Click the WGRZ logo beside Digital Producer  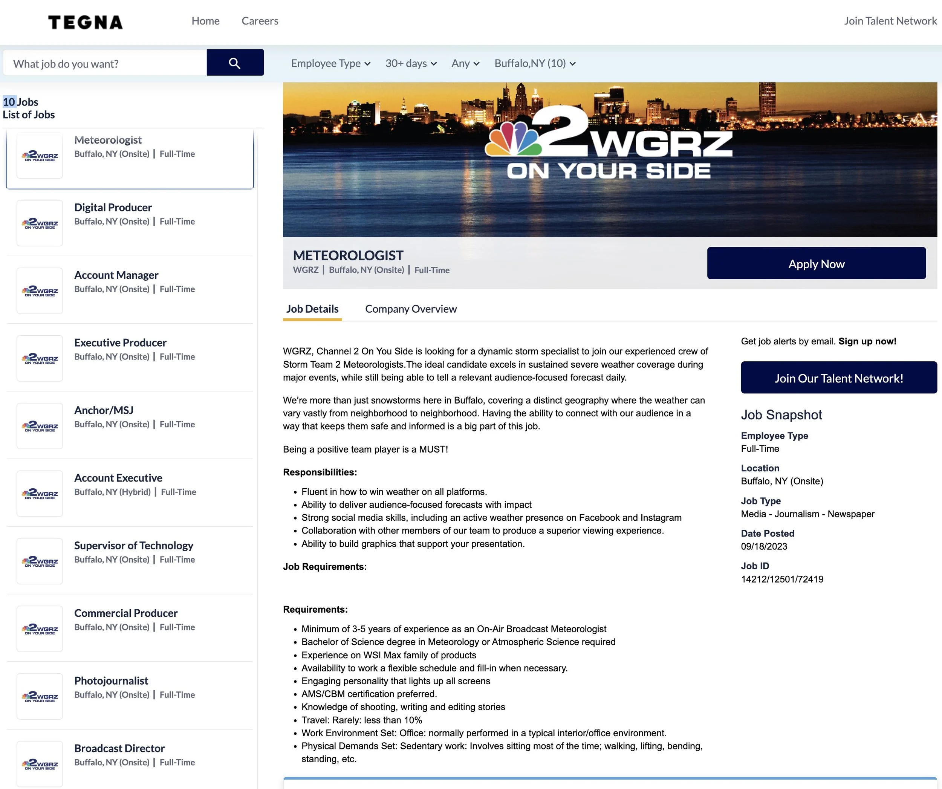tap(40, 223)
